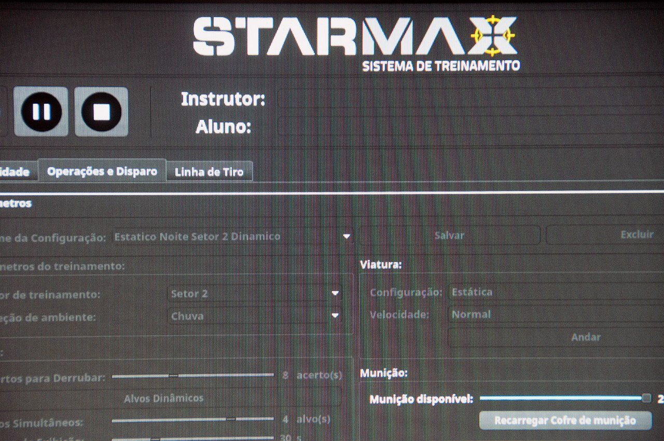Click the Munição section label
Image resolution: width=664 pixels, height=441 pixels.
pos(383,373)
